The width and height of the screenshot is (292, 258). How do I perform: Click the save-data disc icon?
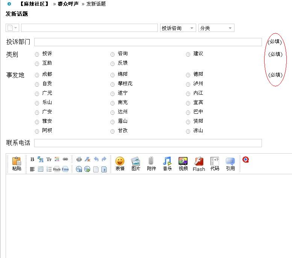(x=79, y=169)
